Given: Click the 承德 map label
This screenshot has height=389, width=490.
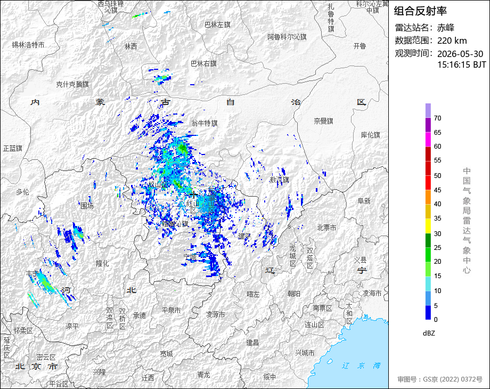Looking at the screenshot, I should [x=140, y=315].
